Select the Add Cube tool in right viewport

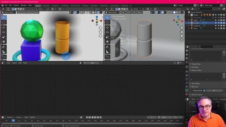click(x=107, y=57)
